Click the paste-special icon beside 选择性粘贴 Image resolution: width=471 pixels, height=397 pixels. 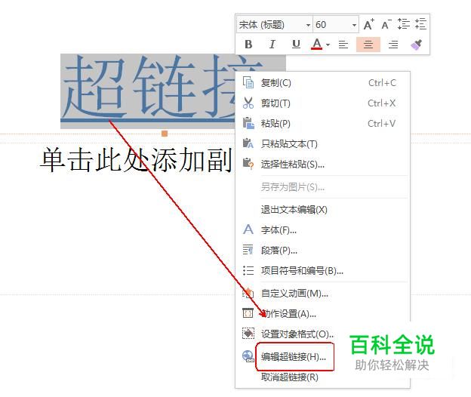248,164
